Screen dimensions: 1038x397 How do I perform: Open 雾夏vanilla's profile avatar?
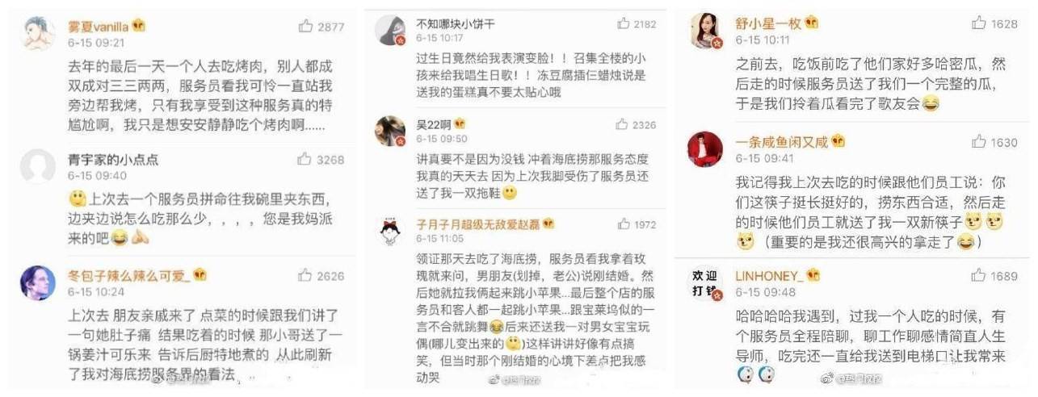(x=38, y=33)
